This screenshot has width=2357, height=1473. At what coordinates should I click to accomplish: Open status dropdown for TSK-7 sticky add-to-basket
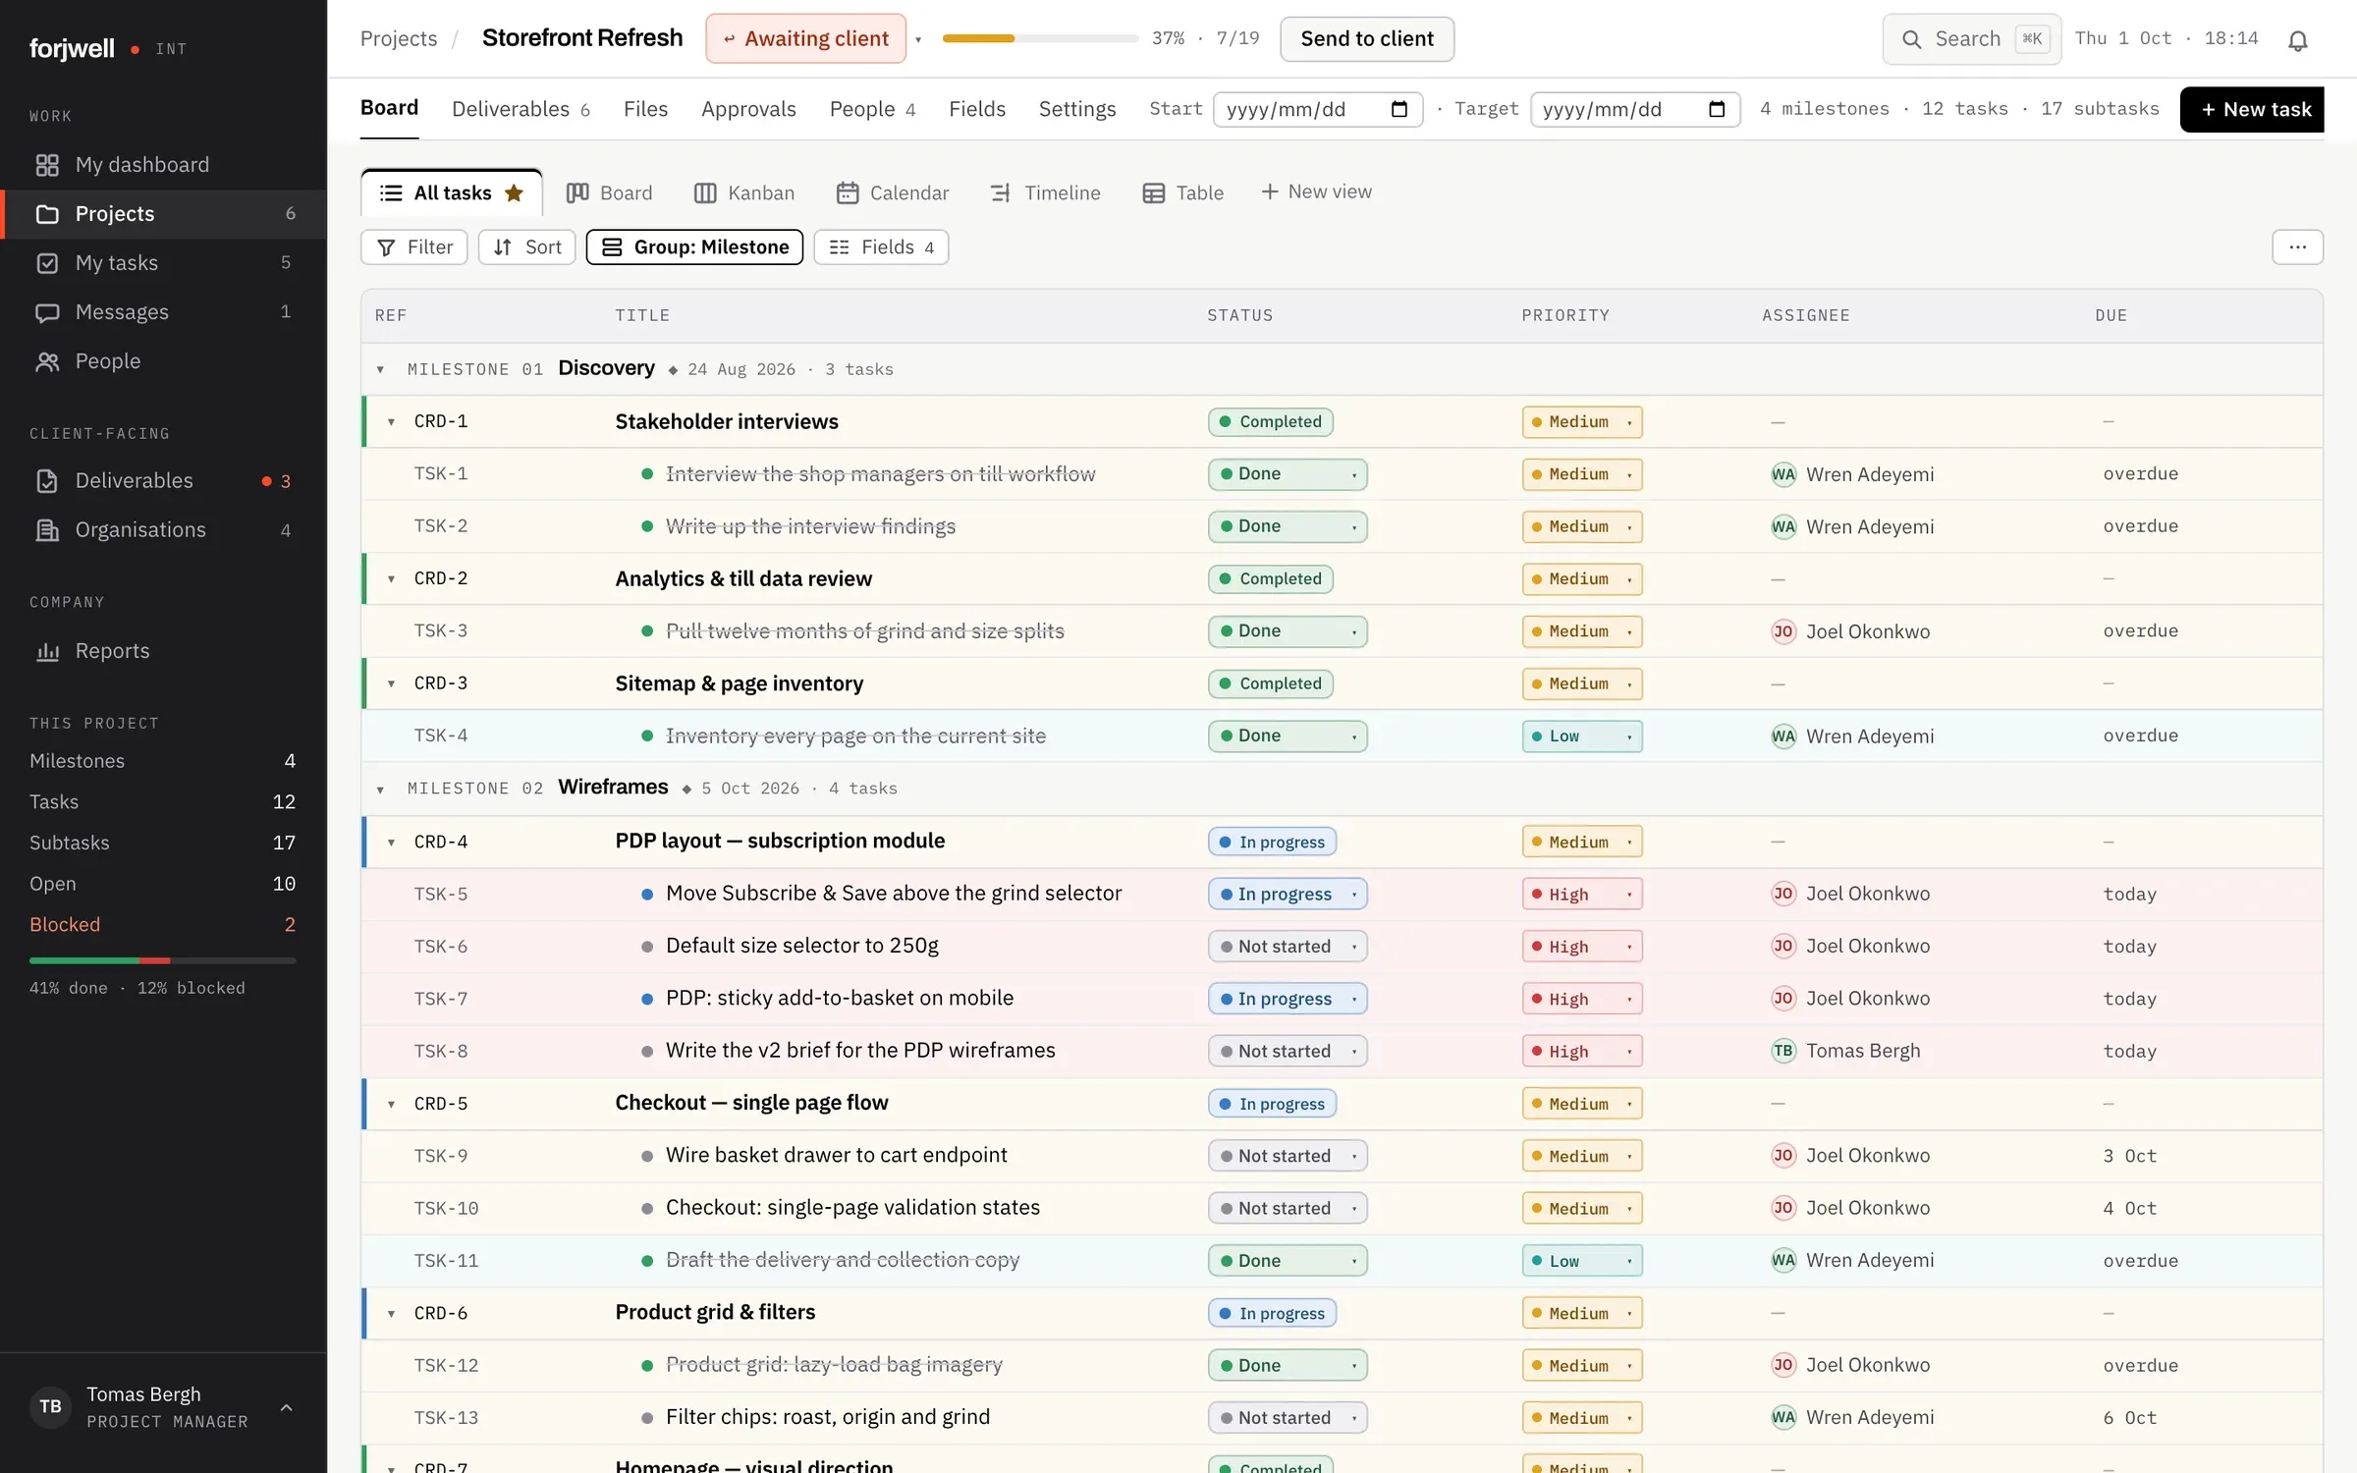[x=1288, y=999]
